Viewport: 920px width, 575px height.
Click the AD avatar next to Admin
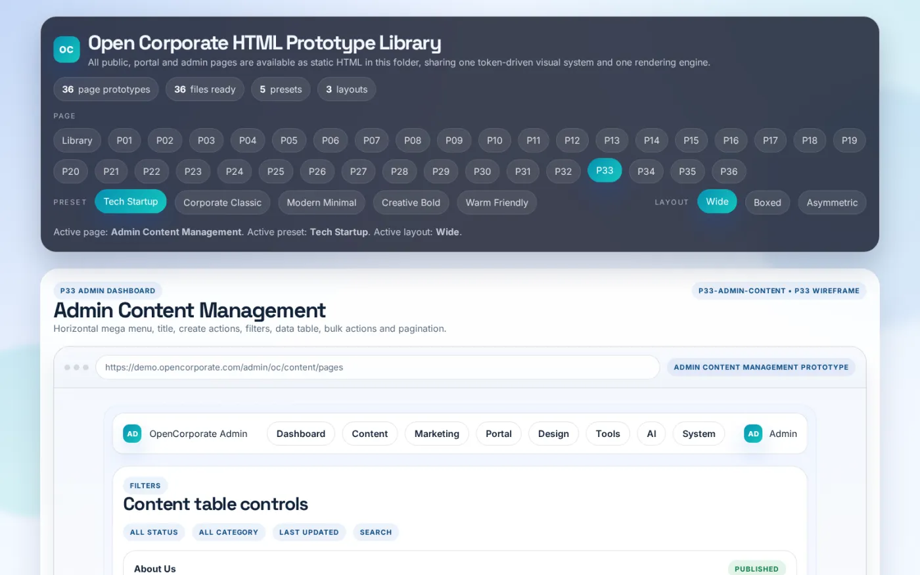tap(753, 434)
